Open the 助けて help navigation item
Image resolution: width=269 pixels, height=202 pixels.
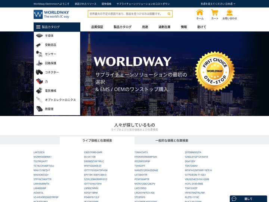(x=202, y=27)
